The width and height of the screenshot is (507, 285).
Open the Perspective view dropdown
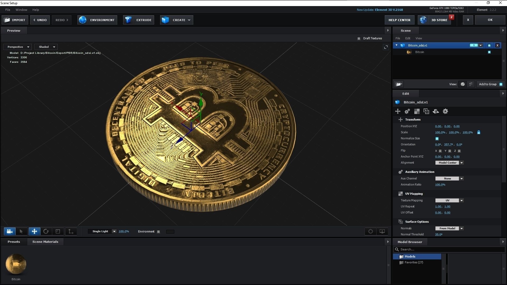coord(17,47)
